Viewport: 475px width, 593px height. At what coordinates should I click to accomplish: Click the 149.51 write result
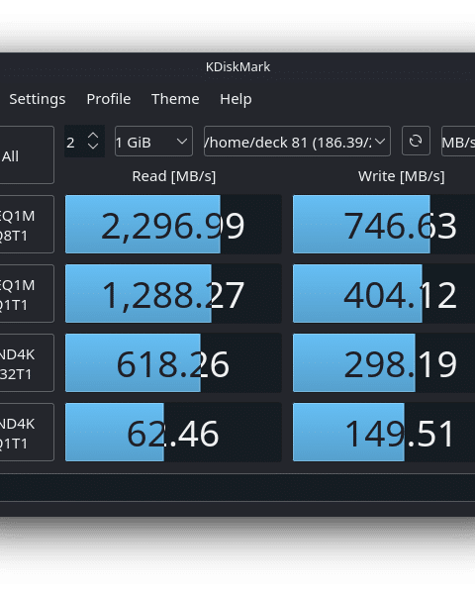(x=384, y=433)
